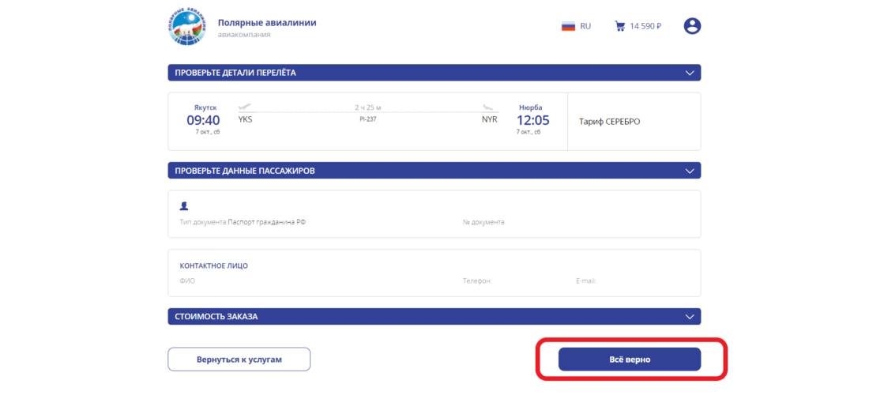Click the departing airplane icon near YKS
This screenshot has height=418, width=869.
(244, 107)
